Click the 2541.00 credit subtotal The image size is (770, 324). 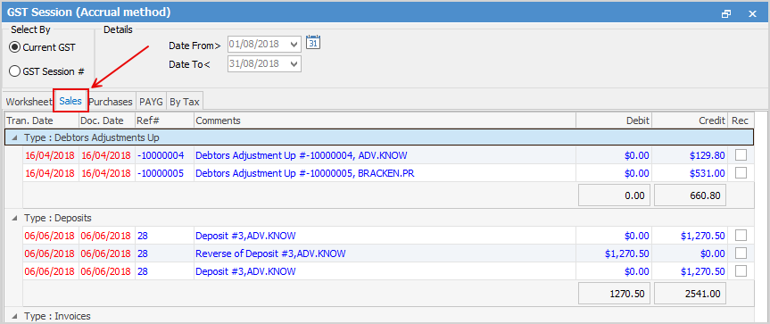point(691,293)
